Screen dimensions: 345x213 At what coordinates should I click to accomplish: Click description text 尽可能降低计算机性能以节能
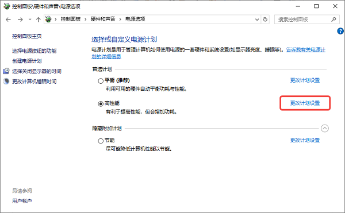point(139,149)
